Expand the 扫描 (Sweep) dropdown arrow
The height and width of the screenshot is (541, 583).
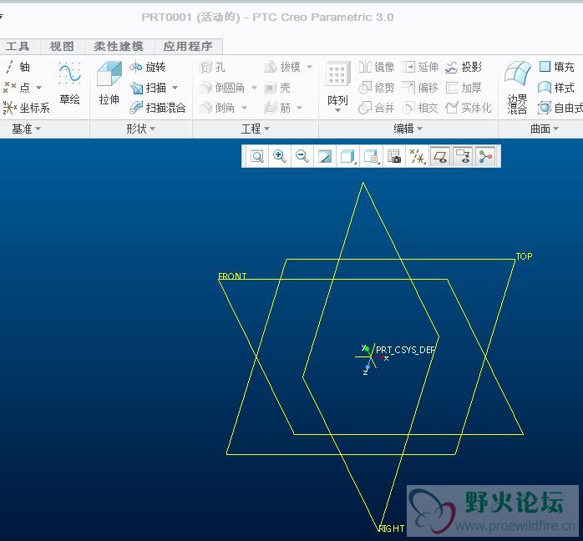[175, 88]
